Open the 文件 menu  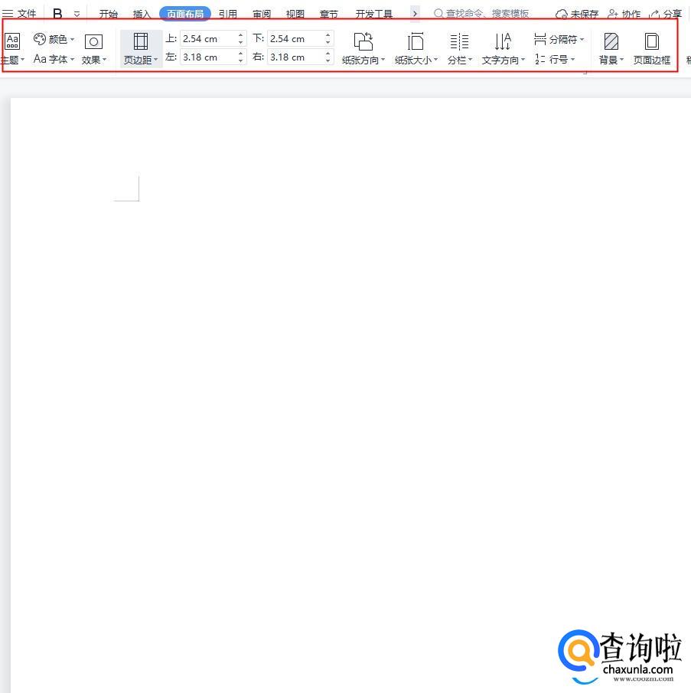27,14
